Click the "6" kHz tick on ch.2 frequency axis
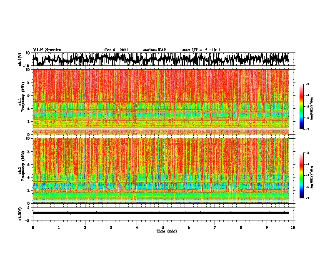This screenshot has height=255, width=330. 29,165
